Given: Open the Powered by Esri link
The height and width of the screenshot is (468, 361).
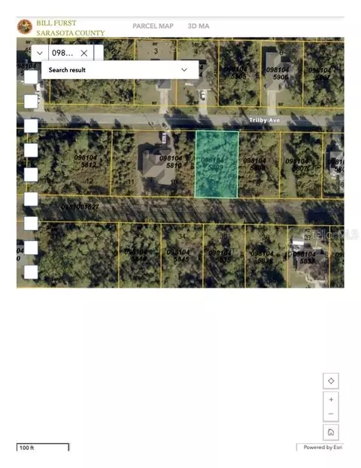Looking at the screenshot, I should 323,447.
